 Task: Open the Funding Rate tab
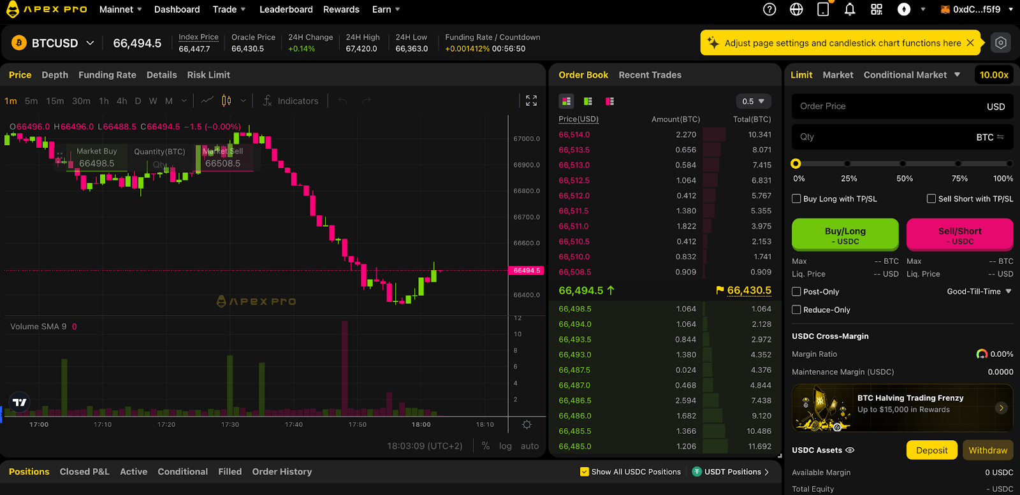107,75
